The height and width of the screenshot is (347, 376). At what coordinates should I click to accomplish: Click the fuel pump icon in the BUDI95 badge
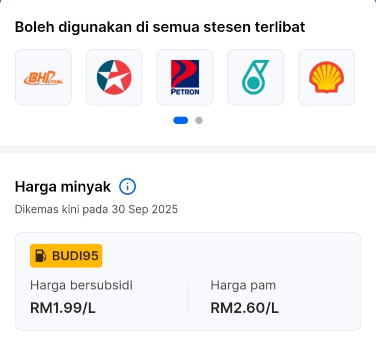[x=41, y=256]
